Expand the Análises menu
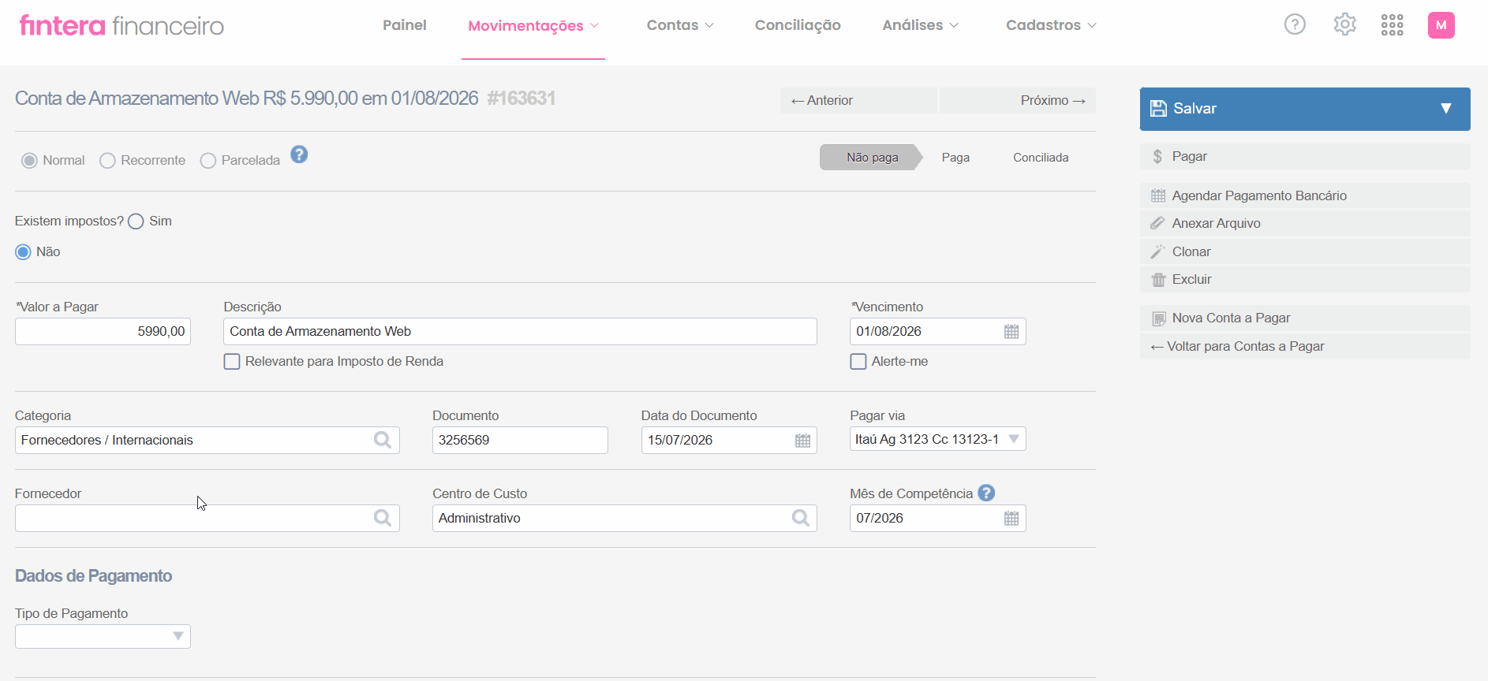This screenshot has width=1488, height=681. pos(921,25)
